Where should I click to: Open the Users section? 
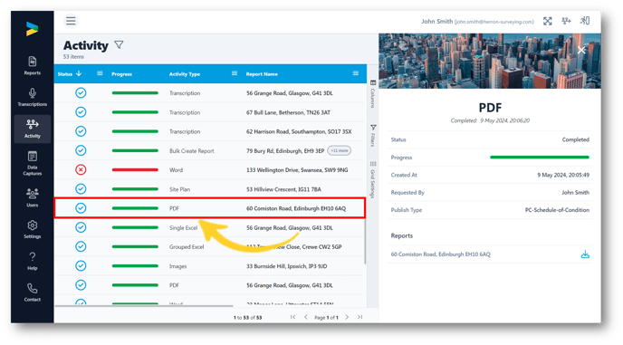pos(33,197)
